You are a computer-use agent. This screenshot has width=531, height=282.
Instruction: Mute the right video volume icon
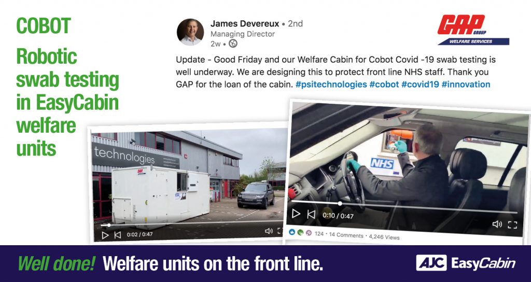497,224
